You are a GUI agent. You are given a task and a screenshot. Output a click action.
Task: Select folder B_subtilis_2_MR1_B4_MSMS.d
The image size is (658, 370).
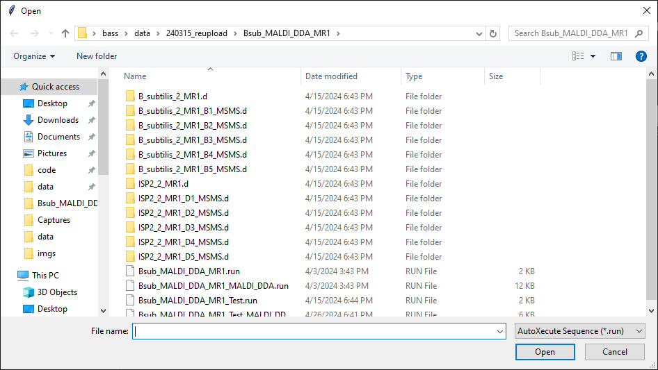click(193, 155)
